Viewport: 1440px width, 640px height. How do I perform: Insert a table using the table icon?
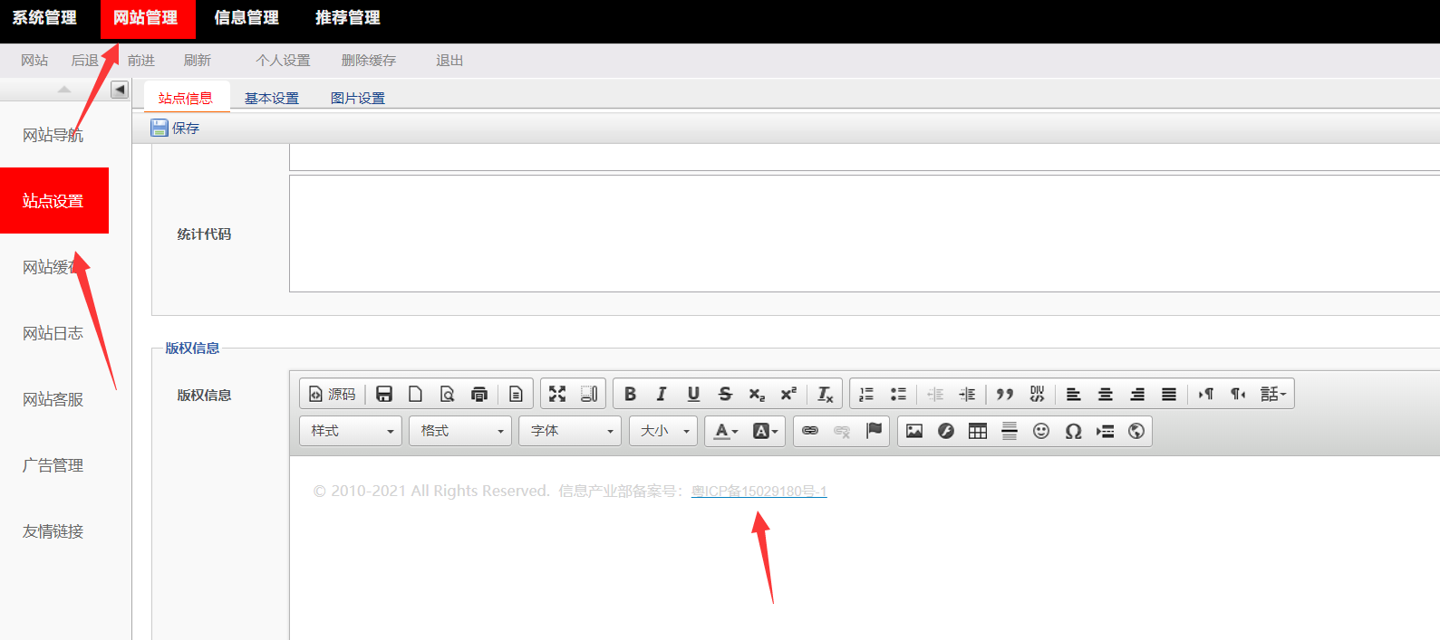tap(978, 431)
